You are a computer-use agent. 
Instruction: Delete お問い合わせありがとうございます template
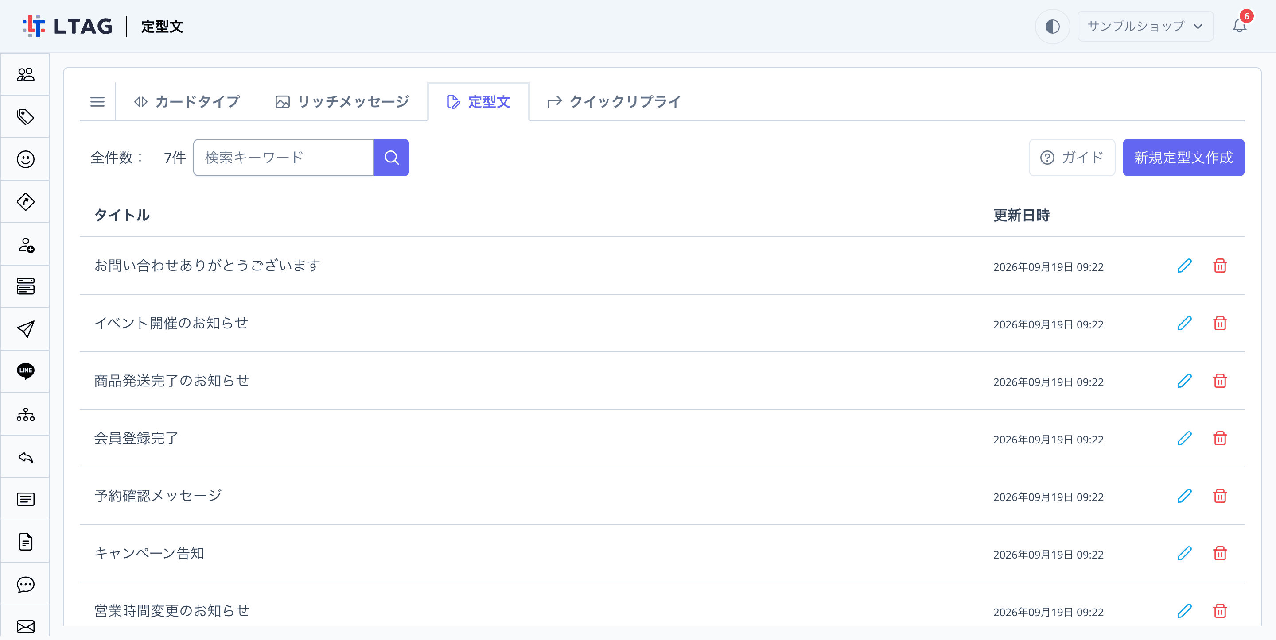tap(1220, 266)
